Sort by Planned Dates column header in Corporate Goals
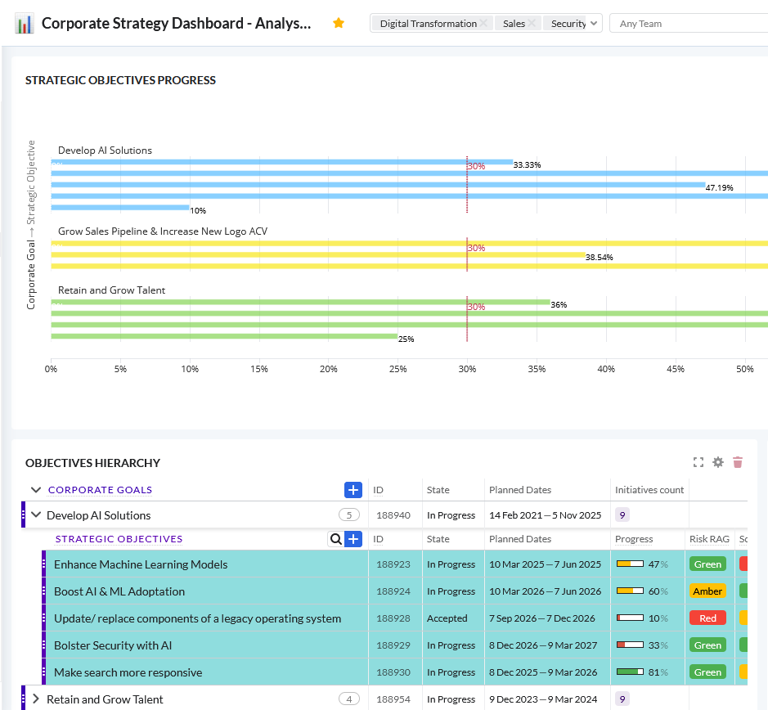Image resolution: width=768 pixels, height=710 pixels. [520, 490]
